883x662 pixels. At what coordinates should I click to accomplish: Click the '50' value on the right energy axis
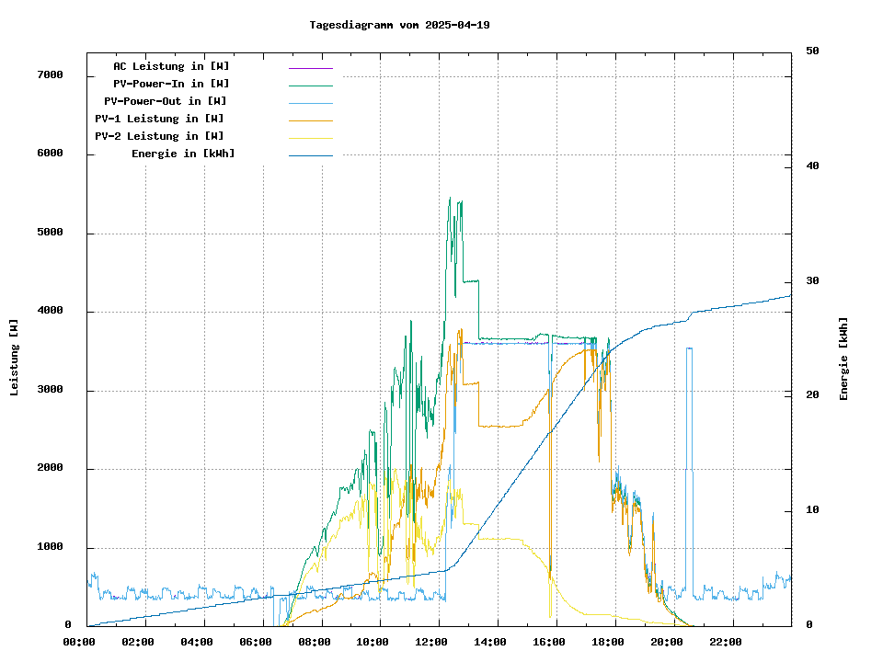[x=812, y=51]
